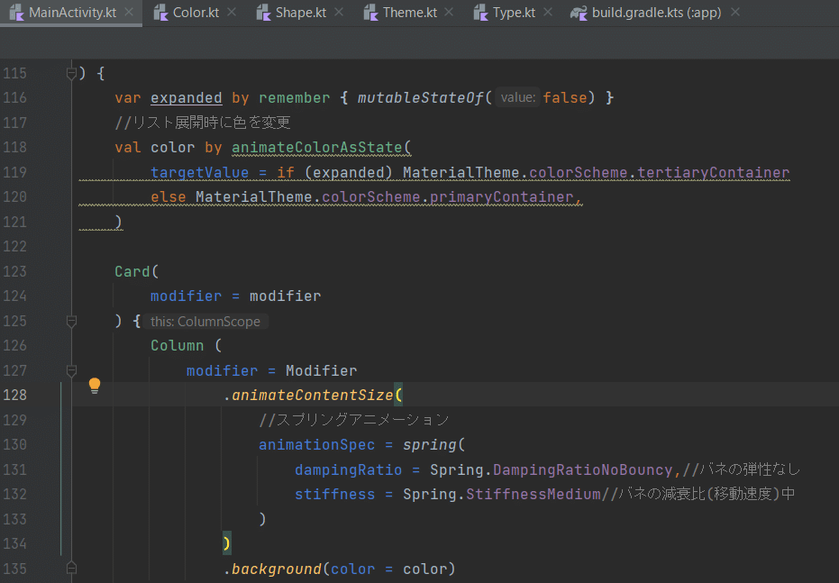Close the Theme.kt tab
This screenshot has height=583, width=839.
coord(449,12)
